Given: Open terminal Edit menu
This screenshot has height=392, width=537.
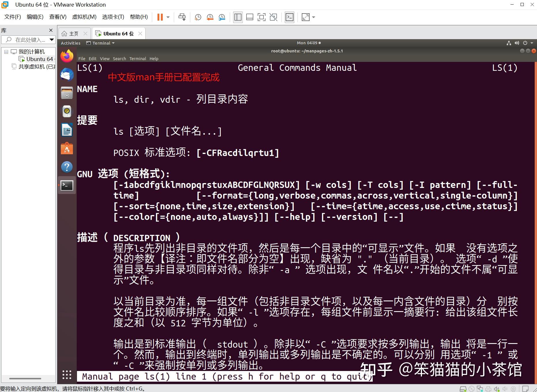Looking at the screenshot, I should 93,58.
